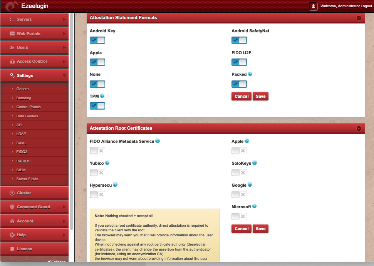Open help icon next to Hypersecu
The width and height of the screenshot is (374, 266).
point(115,184)
